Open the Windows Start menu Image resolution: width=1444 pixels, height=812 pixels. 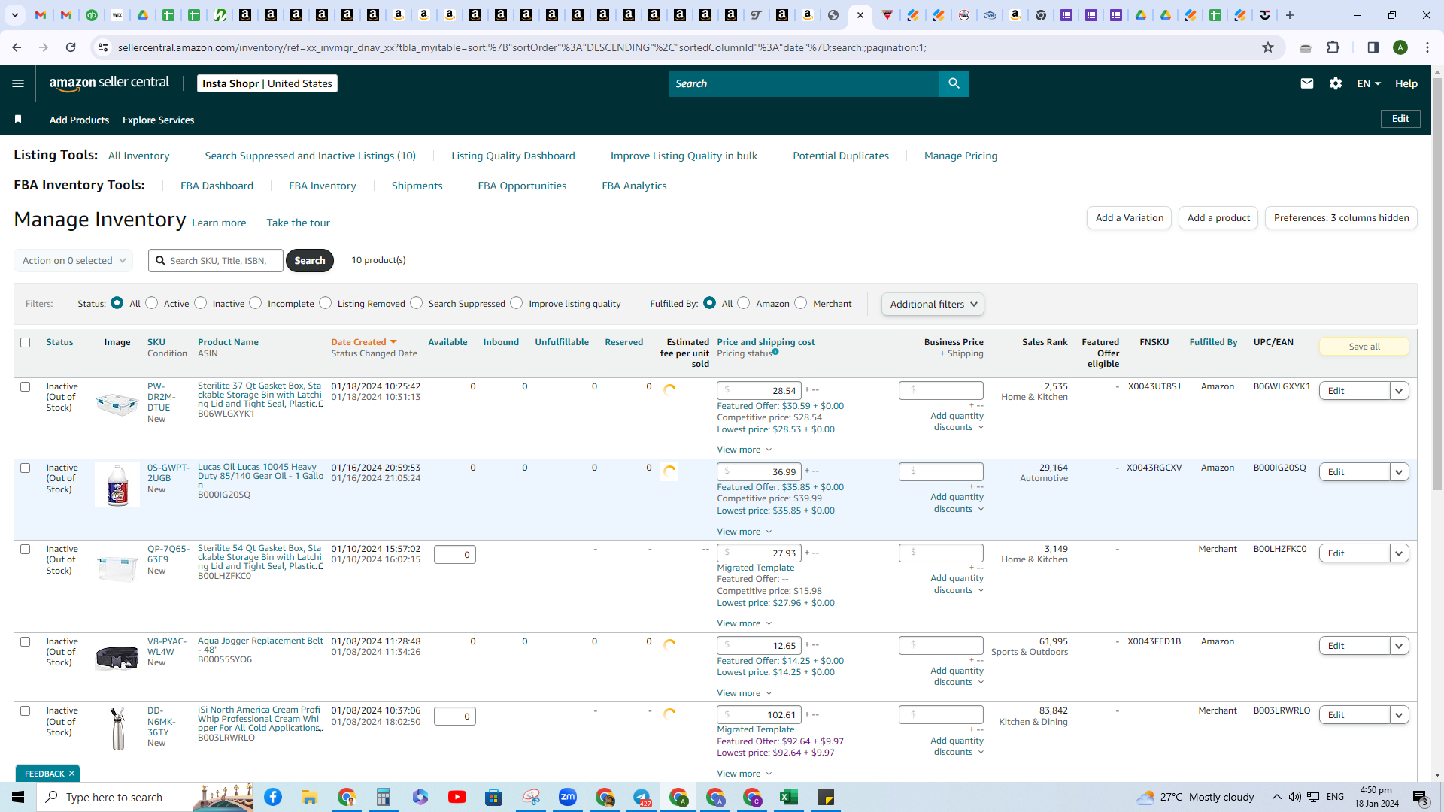coord(18,797)
